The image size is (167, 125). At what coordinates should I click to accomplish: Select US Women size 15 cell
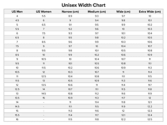[44, 98]
